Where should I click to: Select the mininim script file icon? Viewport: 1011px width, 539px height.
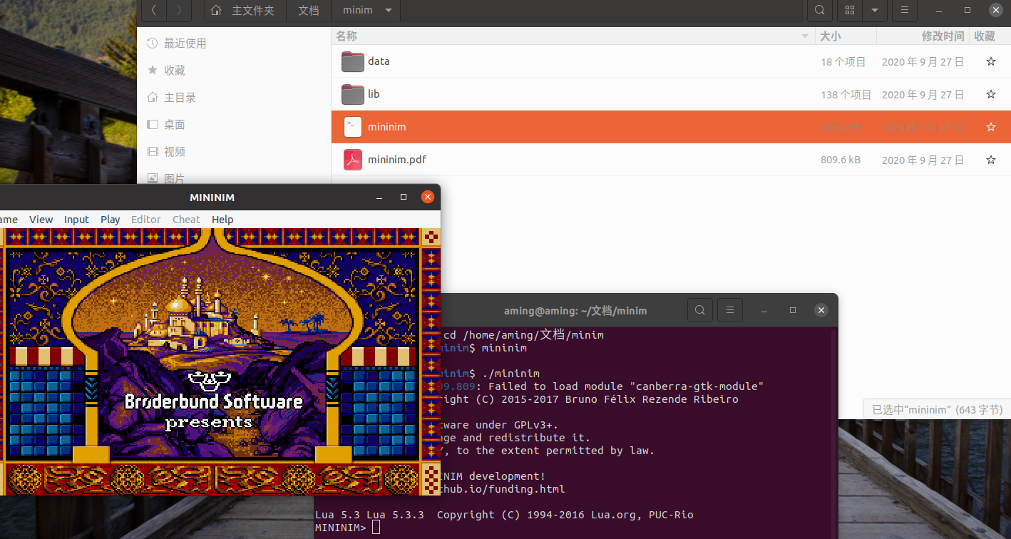click(353, 127)
